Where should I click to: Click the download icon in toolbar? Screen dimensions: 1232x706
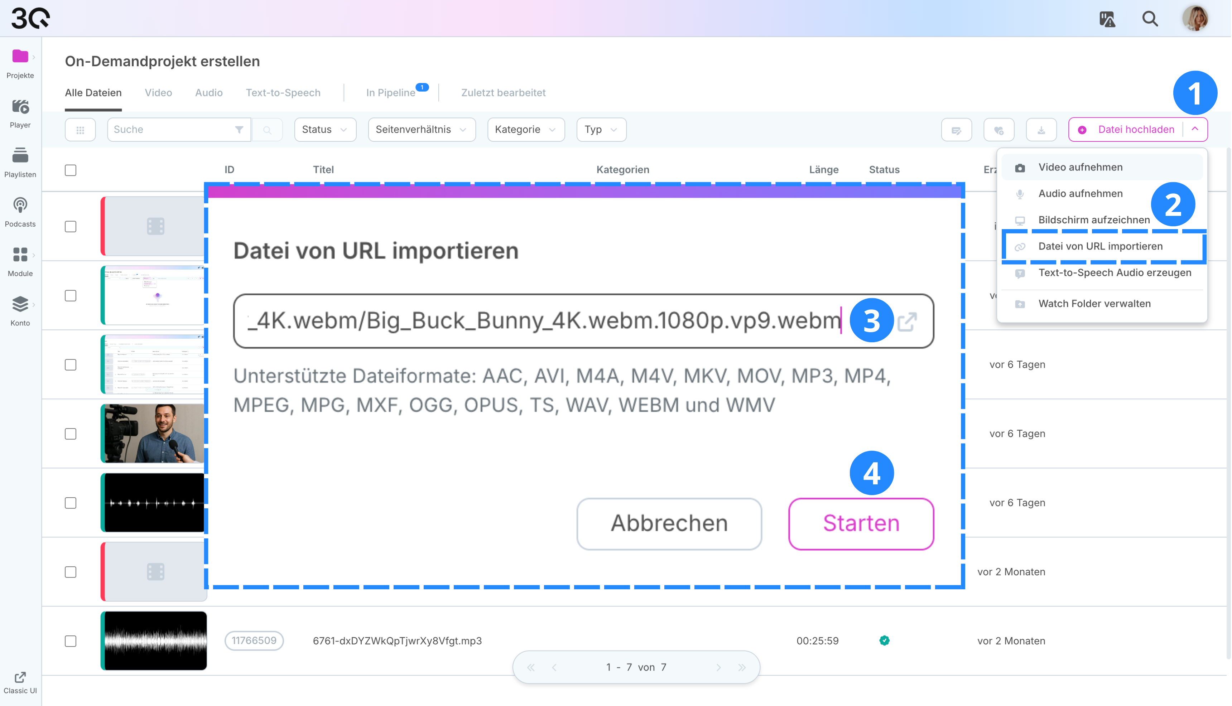coord(1041,130)
